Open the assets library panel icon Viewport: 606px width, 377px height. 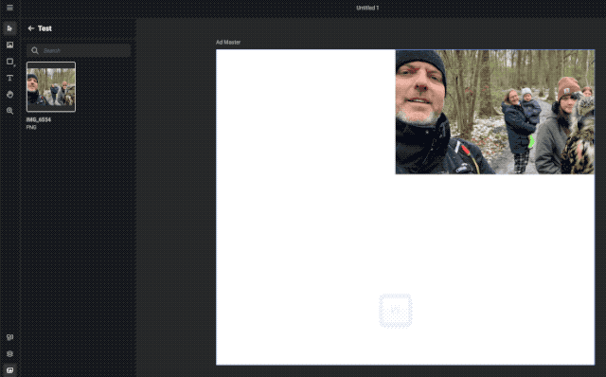click(x=9, y=370)
